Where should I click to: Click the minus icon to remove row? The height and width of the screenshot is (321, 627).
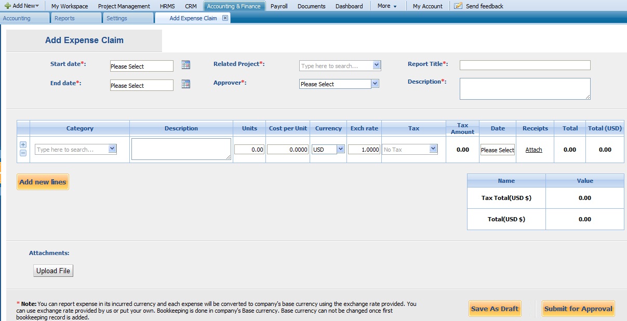[x=23, y=153]
